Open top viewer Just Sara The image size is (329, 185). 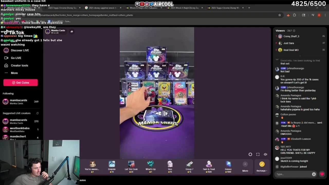point(289,43)
